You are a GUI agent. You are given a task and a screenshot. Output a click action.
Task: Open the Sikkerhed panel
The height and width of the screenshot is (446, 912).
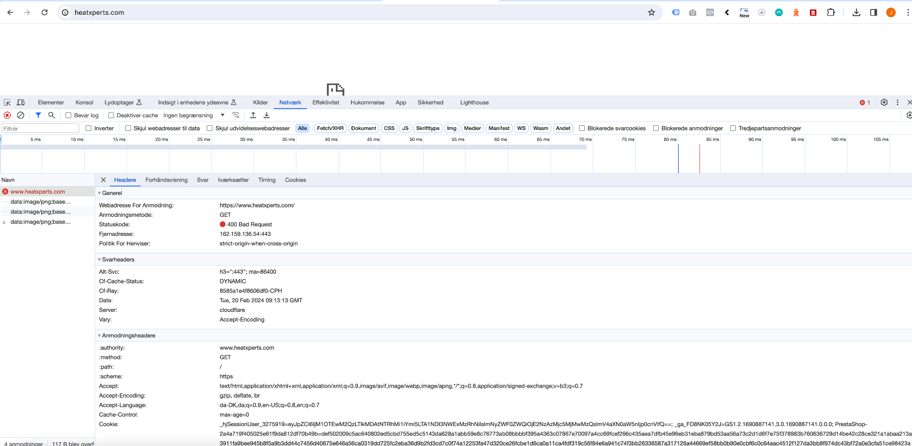pos(430,102)
